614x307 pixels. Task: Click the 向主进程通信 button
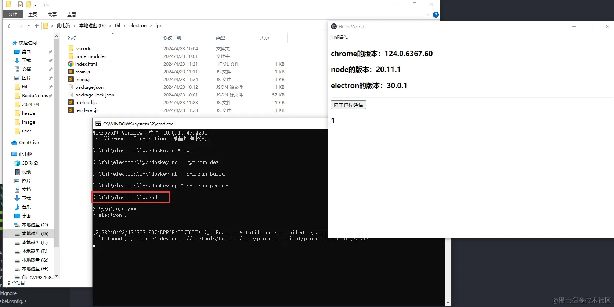tap(348, 105)
